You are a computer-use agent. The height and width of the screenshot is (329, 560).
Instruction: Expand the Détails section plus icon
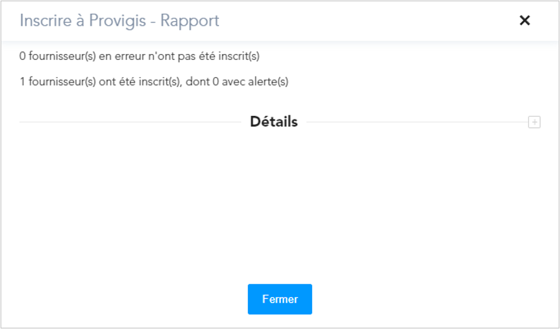pyautogui.click(x=534, y=123)
